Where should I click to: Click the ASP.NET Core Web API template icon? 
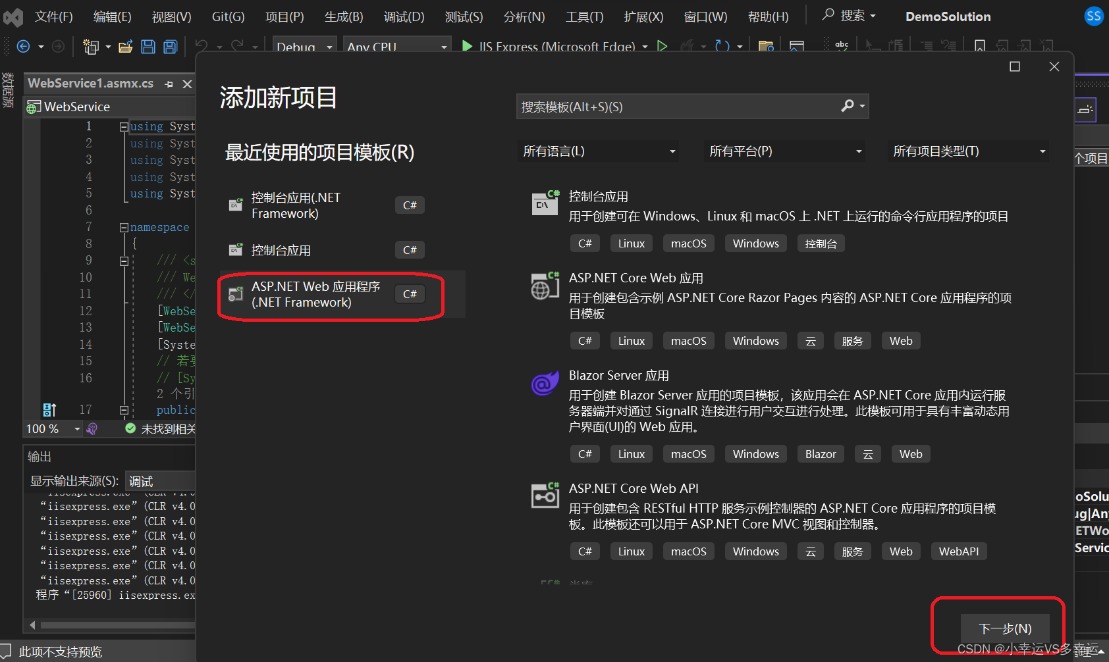click(545, 496)
